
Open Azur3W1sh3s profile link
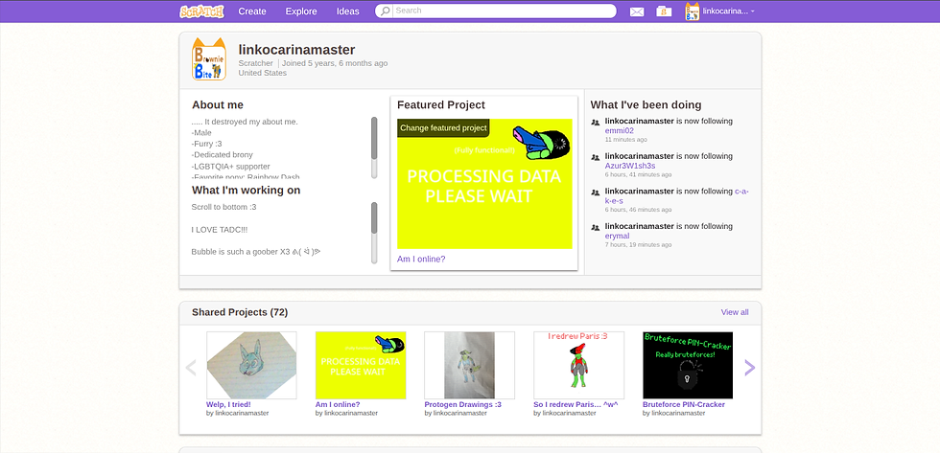tap(630, 166)
